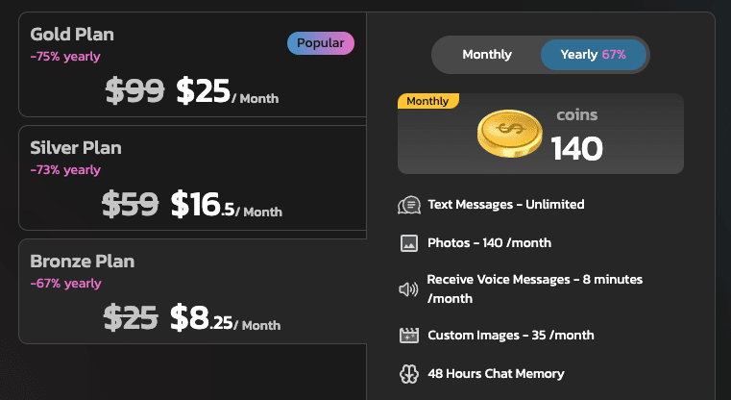
Task: Click the Popular badge on Gold Plan
Action: pos(321,43)
